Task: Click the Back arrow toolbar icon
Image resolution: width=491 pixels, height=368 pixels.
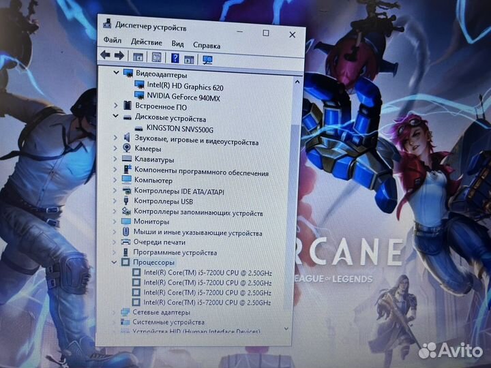Action: 105,55
